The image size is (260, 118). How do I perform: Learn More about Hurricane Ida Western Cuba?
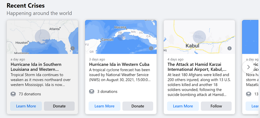point(105,106)
